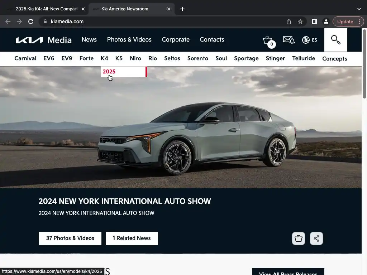
Task: Open the Soul model menu
Action: click(221, 58)
